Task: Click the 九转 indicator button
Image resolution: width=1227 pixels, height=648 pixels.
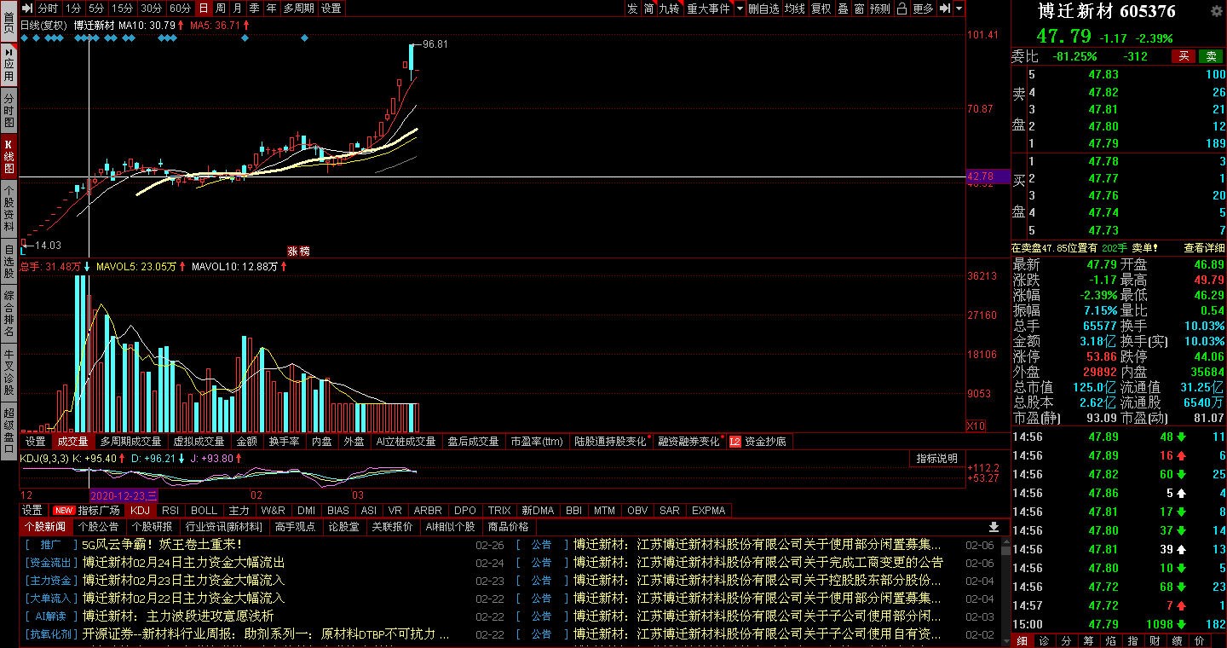Action: 670,9
